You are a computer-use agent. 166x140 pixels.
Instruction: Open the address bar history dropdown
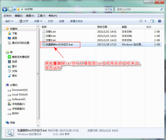(x=106, y=9)
